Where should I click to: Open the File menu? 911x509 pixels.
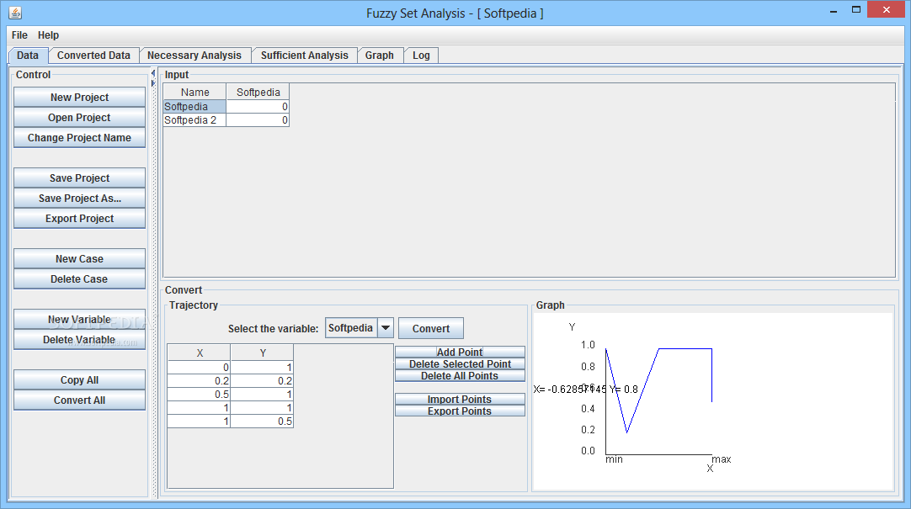(x=19, y=34)
